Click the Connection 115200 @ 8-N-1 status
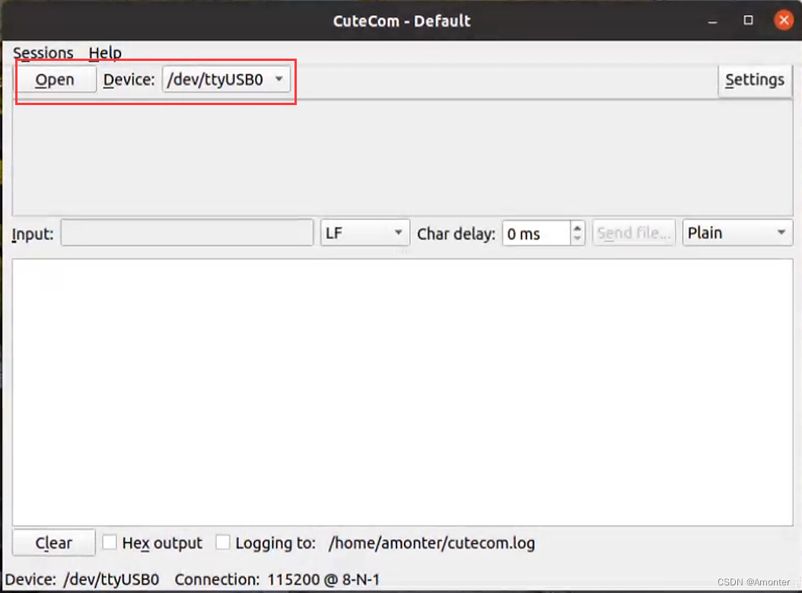This screenshot has width=802, height=593. (x=277, y=580)
